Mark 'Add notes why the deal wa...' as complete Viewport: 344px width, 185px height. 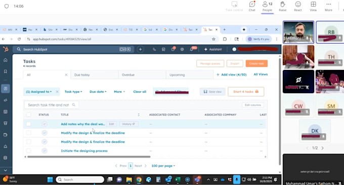coord(45,124)
